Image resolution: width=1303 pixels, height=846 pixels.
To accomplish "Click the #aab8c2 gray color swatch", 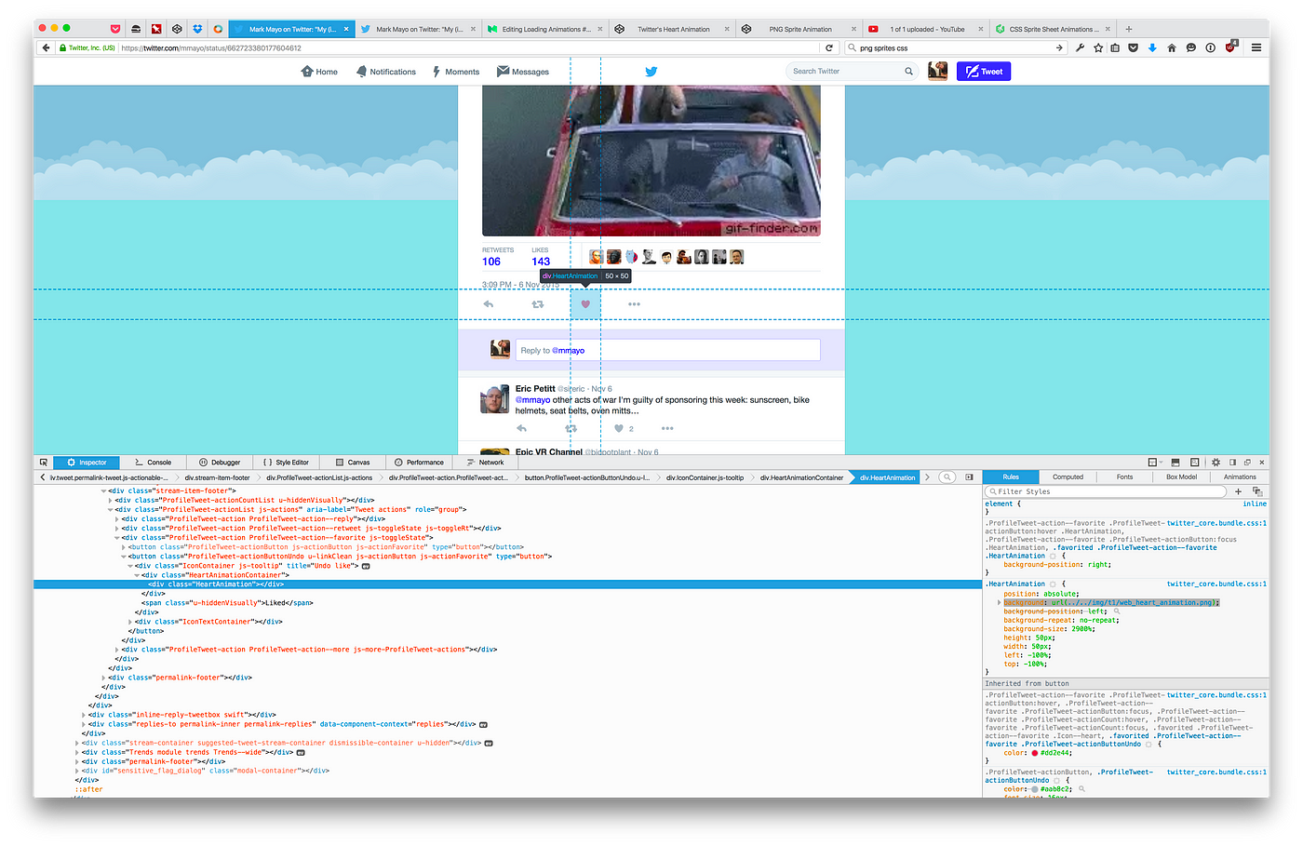I will [x=1035, y=789].
